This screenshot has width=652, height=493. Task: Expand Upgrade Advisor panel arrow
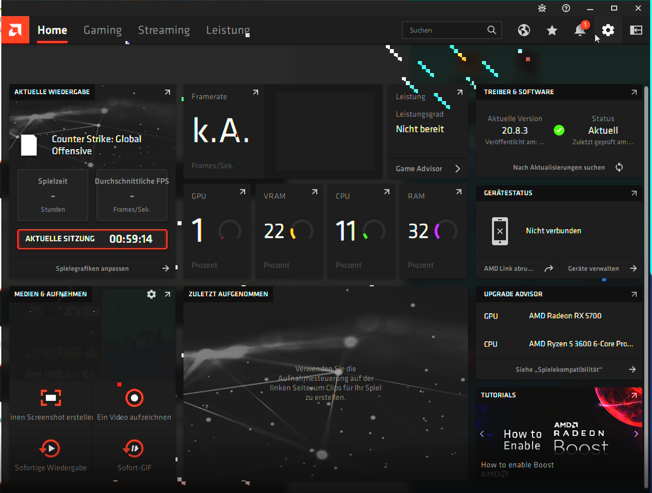[x=634, y=294]
